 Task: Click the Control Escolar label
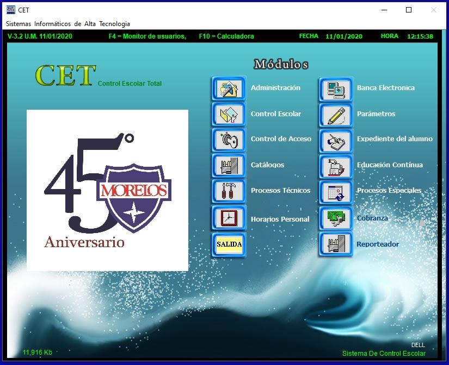[276, 114]
